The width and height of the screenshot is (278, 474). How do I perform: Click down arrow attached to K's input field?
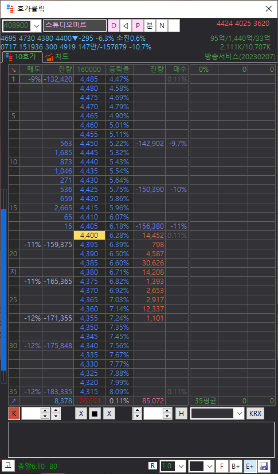45,417
